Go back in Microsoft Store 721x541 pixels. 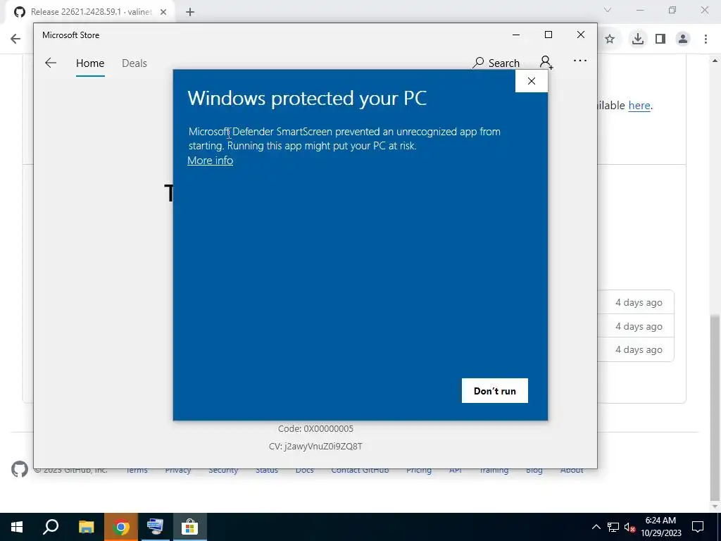coord(51,63)
